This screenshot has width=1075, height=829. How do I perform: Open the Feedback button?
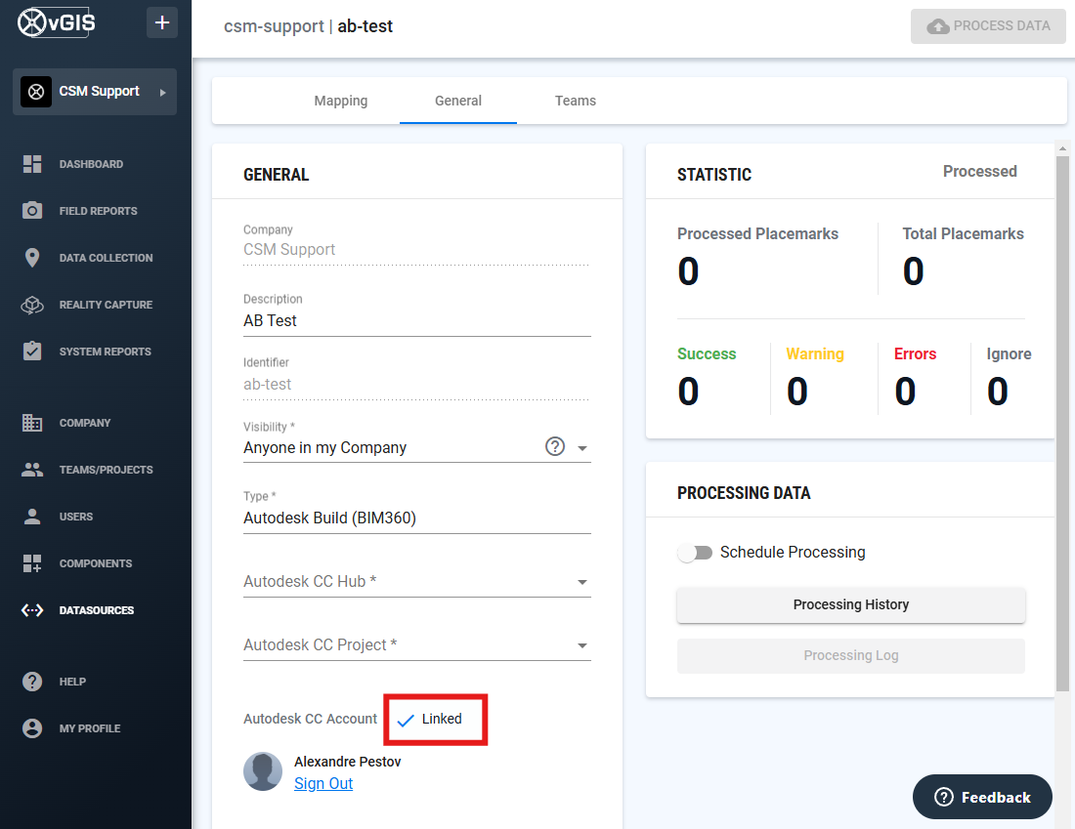tap(982, 797)
